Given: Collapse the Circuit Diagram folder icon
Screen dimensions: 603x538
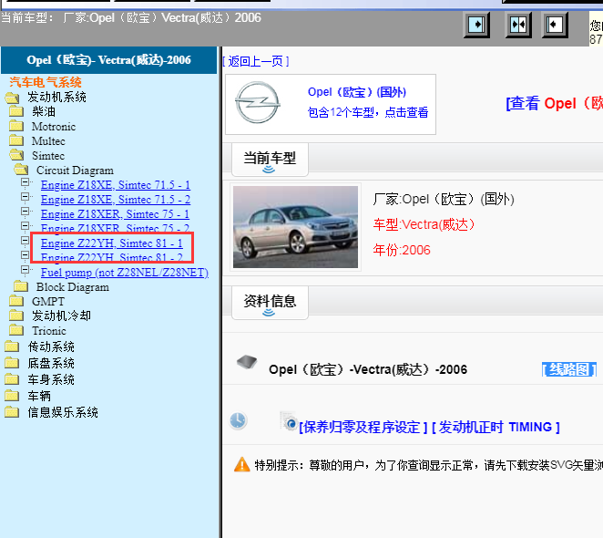Looking at the screenshot, I should coord(21,170).
